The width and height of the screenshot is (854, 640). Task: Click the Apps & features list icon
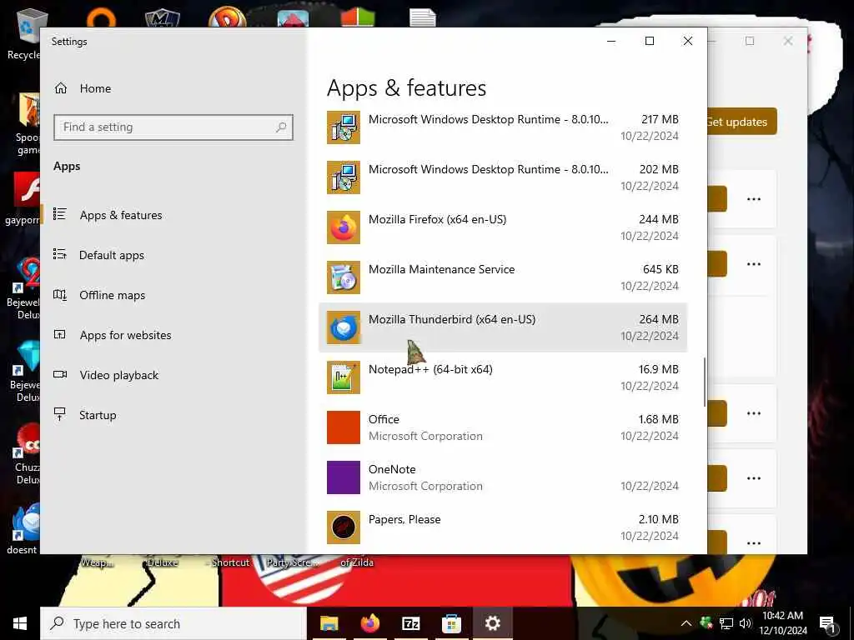(60, 214)
